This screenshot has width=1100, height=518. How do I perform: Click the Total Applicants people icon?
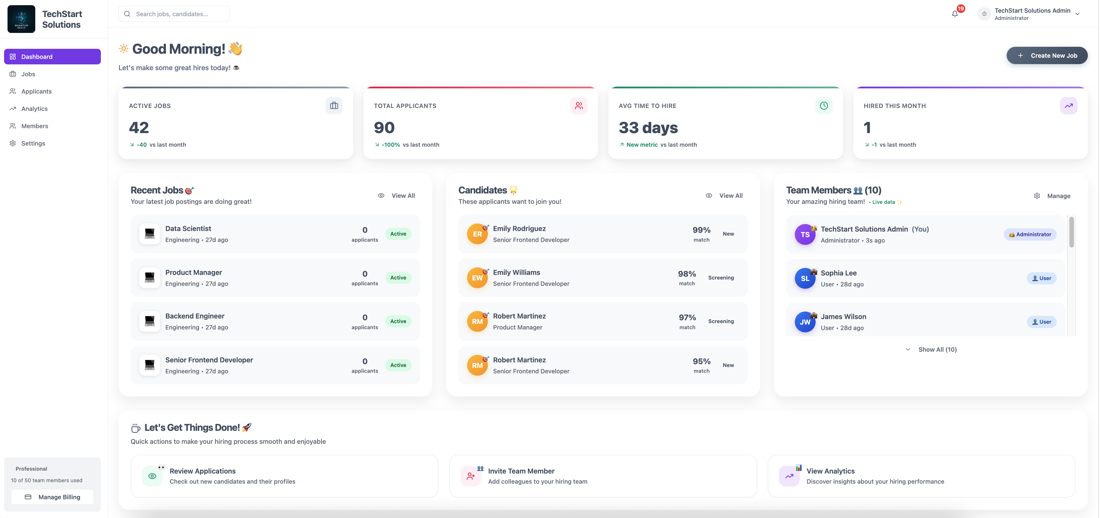click(579, 105)
